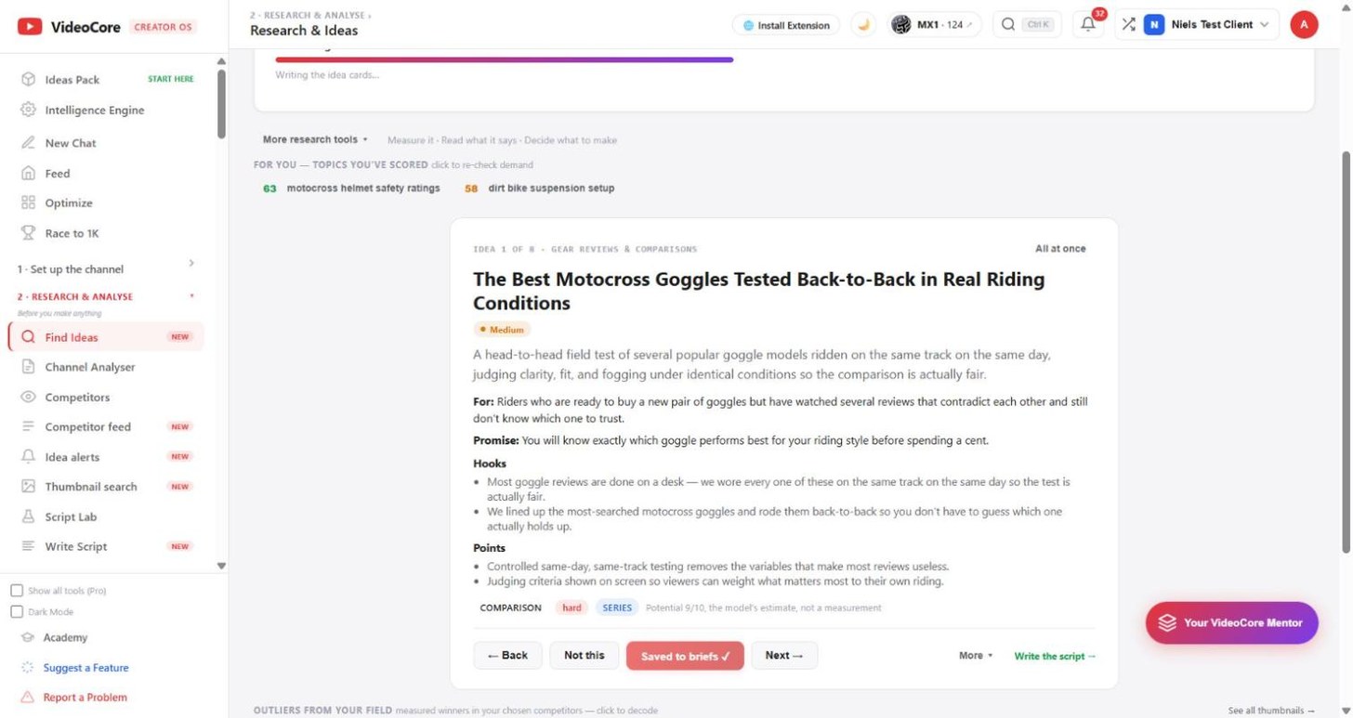The height and width of the screenshot is (718, 1353).
Task: Click the VideoCore logo icon
Action: click(x=30, y=27)
